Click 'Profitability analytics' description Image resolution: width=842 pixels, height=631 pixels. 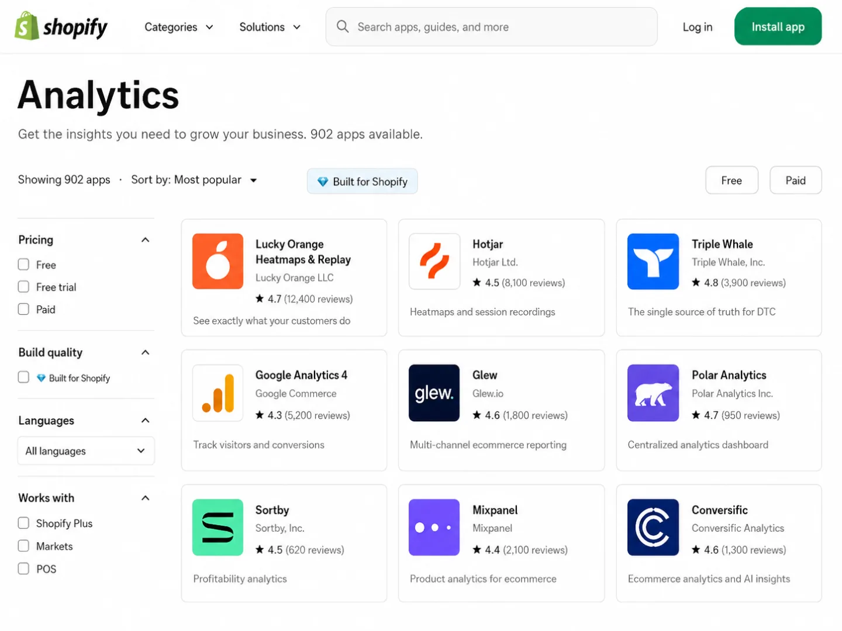tap(240, 579)
